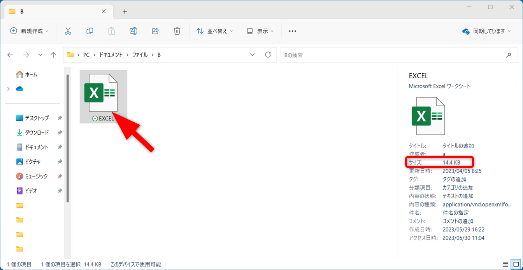The height and width of the screenshot is (270, 523).
Task: Click the Cut scissors icon
Action: coord(68,31)
